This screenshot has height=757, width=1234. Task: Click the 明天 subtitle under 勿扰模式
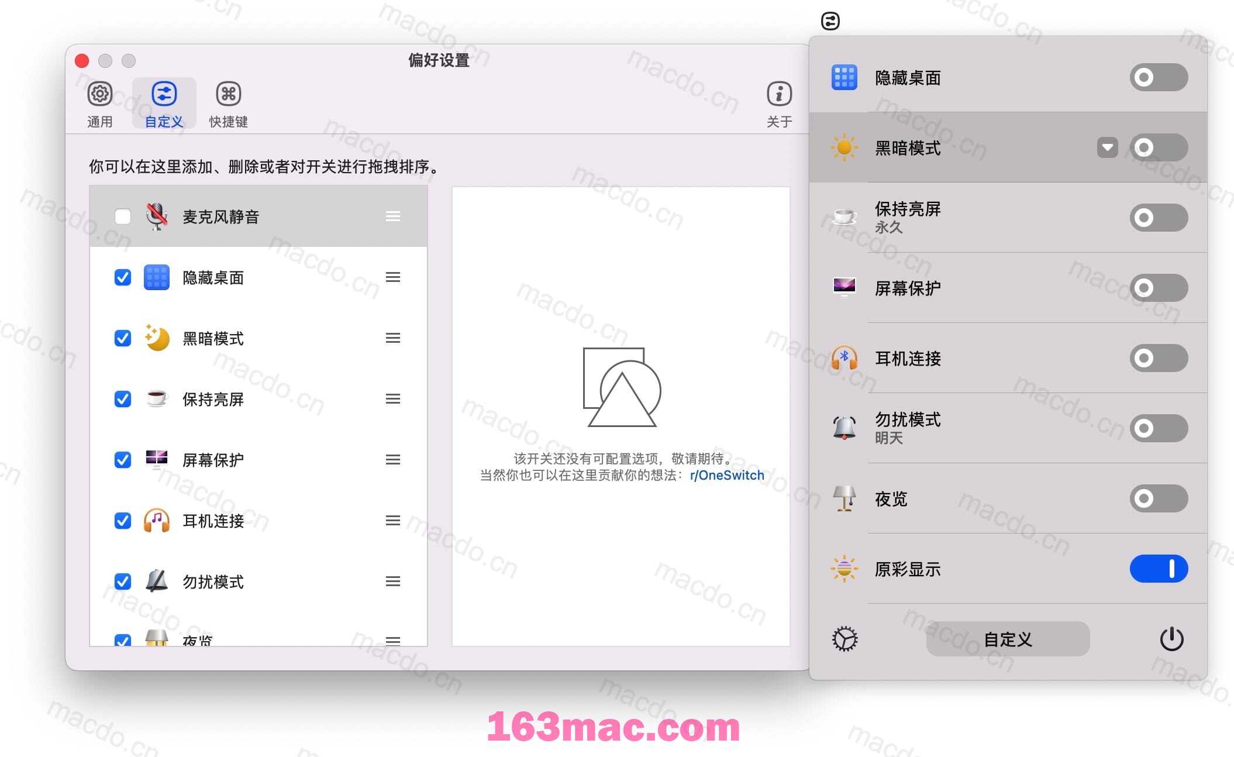pyautogui.click(x=889, y=438)
